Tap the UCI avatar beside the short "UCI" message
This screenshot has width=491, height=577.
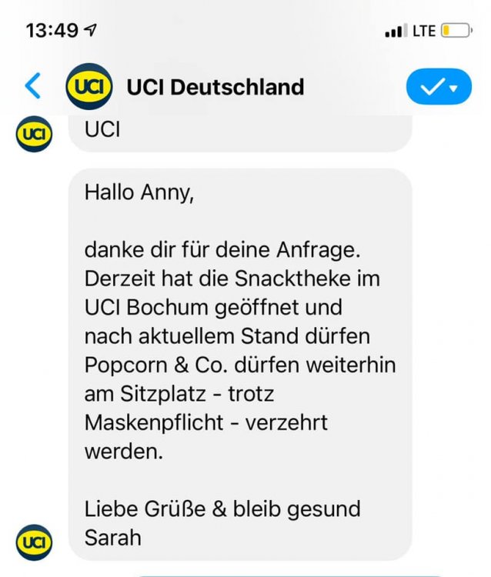point(34,134)
